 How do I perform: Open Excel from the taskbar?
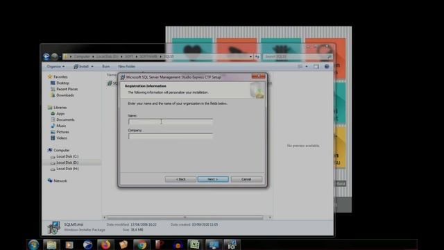click(x=194, y=244)
